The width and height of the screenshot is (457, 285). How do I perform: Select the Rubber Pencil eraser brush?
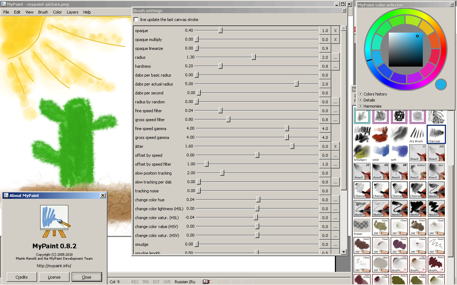[x=417, y=172]
